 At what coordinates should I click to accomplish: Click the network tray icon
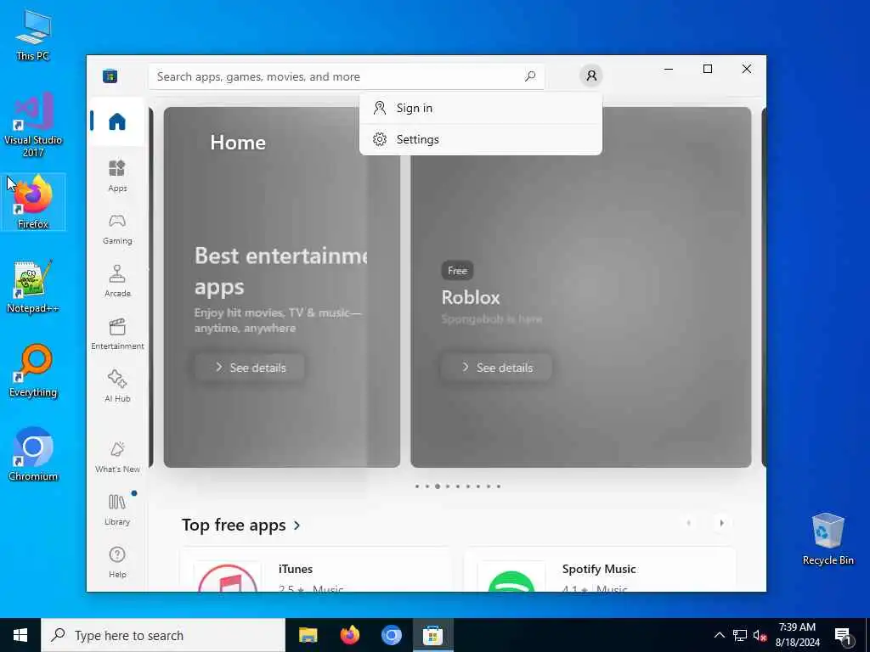coord(740,635)
